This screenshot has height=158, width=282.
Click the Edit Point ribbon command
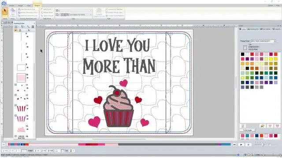click(47, 9)
